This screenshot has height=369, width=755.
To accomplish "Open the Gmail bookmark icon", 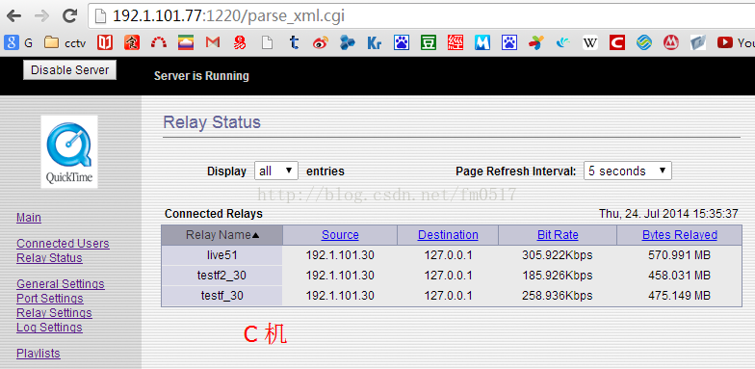I will [x=212, y=42].
